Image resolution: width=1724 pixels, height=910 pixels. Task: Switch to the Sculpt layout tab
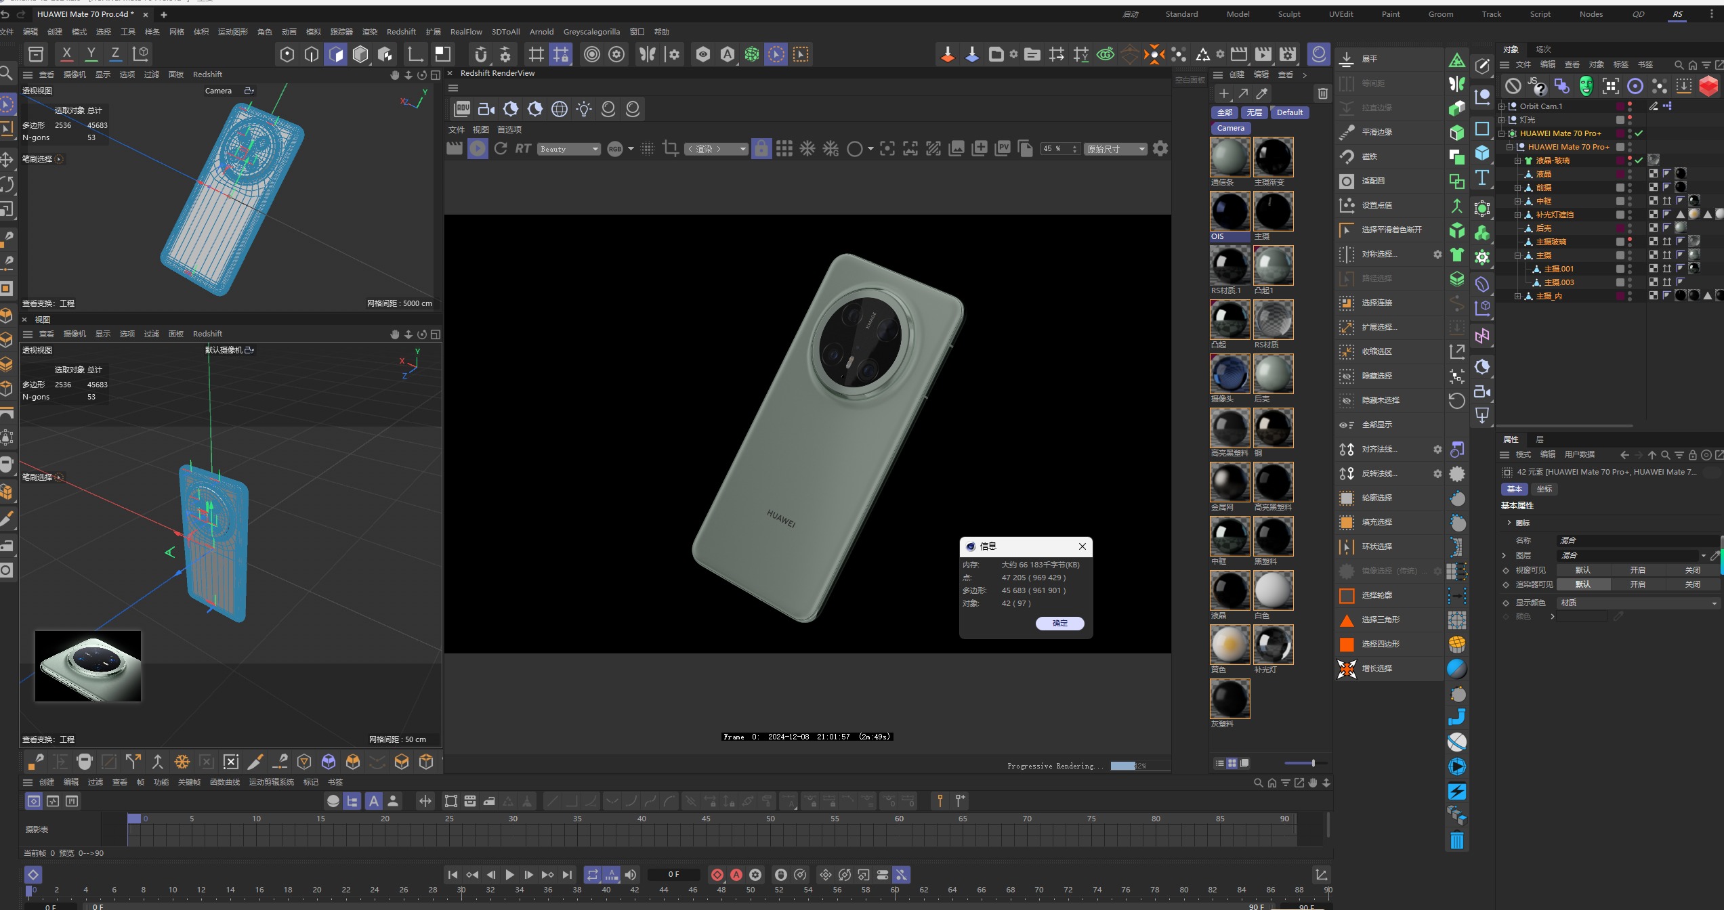click(x=1289, y=14)
